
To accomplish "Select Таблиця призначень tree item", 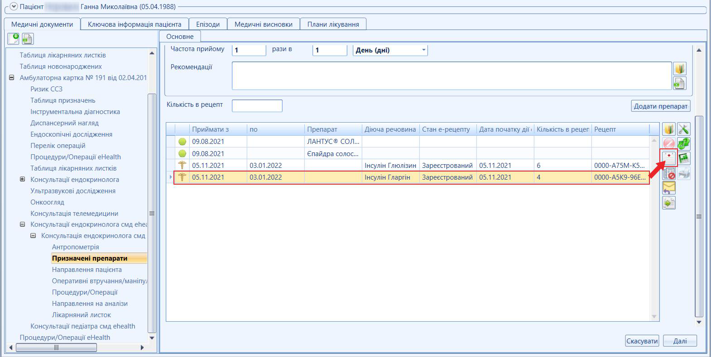I will click(x=63, y=100).
